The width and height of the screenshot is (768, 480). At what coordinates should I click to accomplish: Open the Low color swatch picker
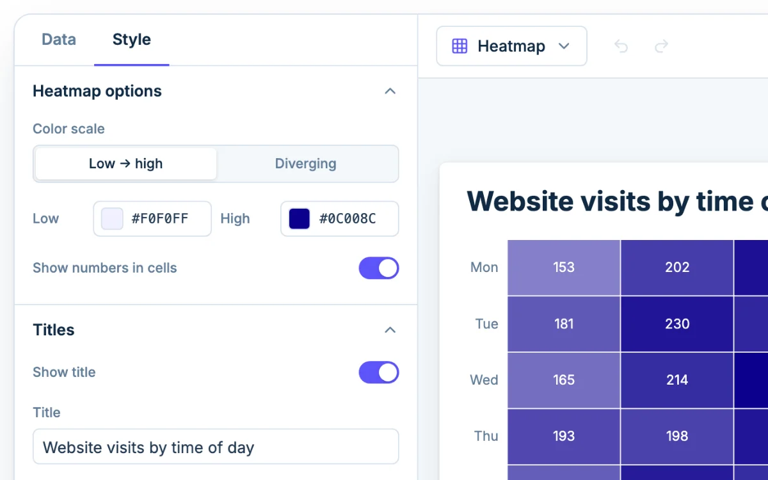(113, 219)
